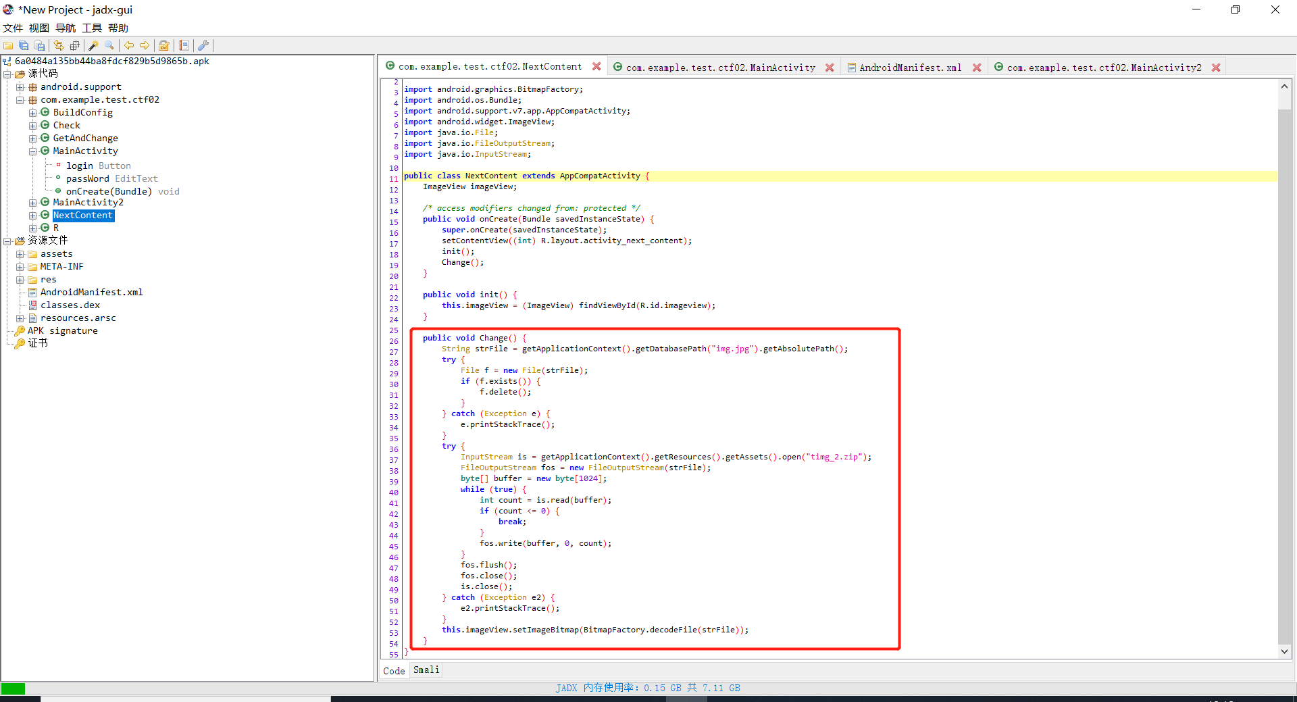Open the log viewer notebook icon
The width and height of the screenshot is (1297, 702).
184,45
